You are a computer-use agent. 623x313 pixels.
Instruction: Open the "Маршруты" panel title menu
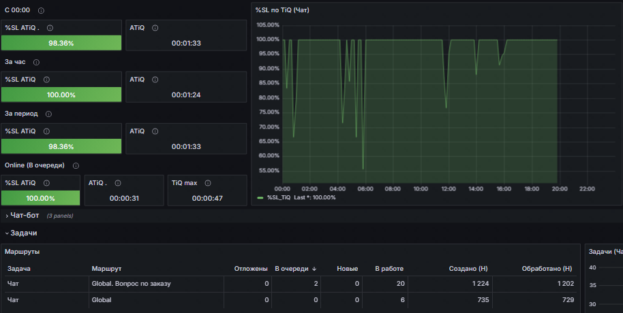coord(22,252)
